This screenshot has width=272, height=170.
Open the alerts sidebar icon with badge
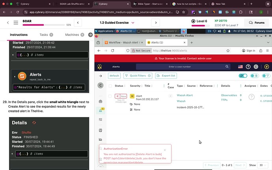coord(101,110)
